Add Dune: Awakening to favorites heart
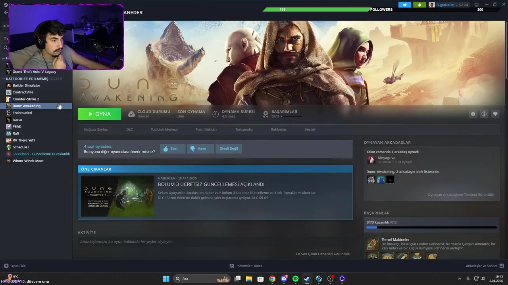 pos(495,114)
